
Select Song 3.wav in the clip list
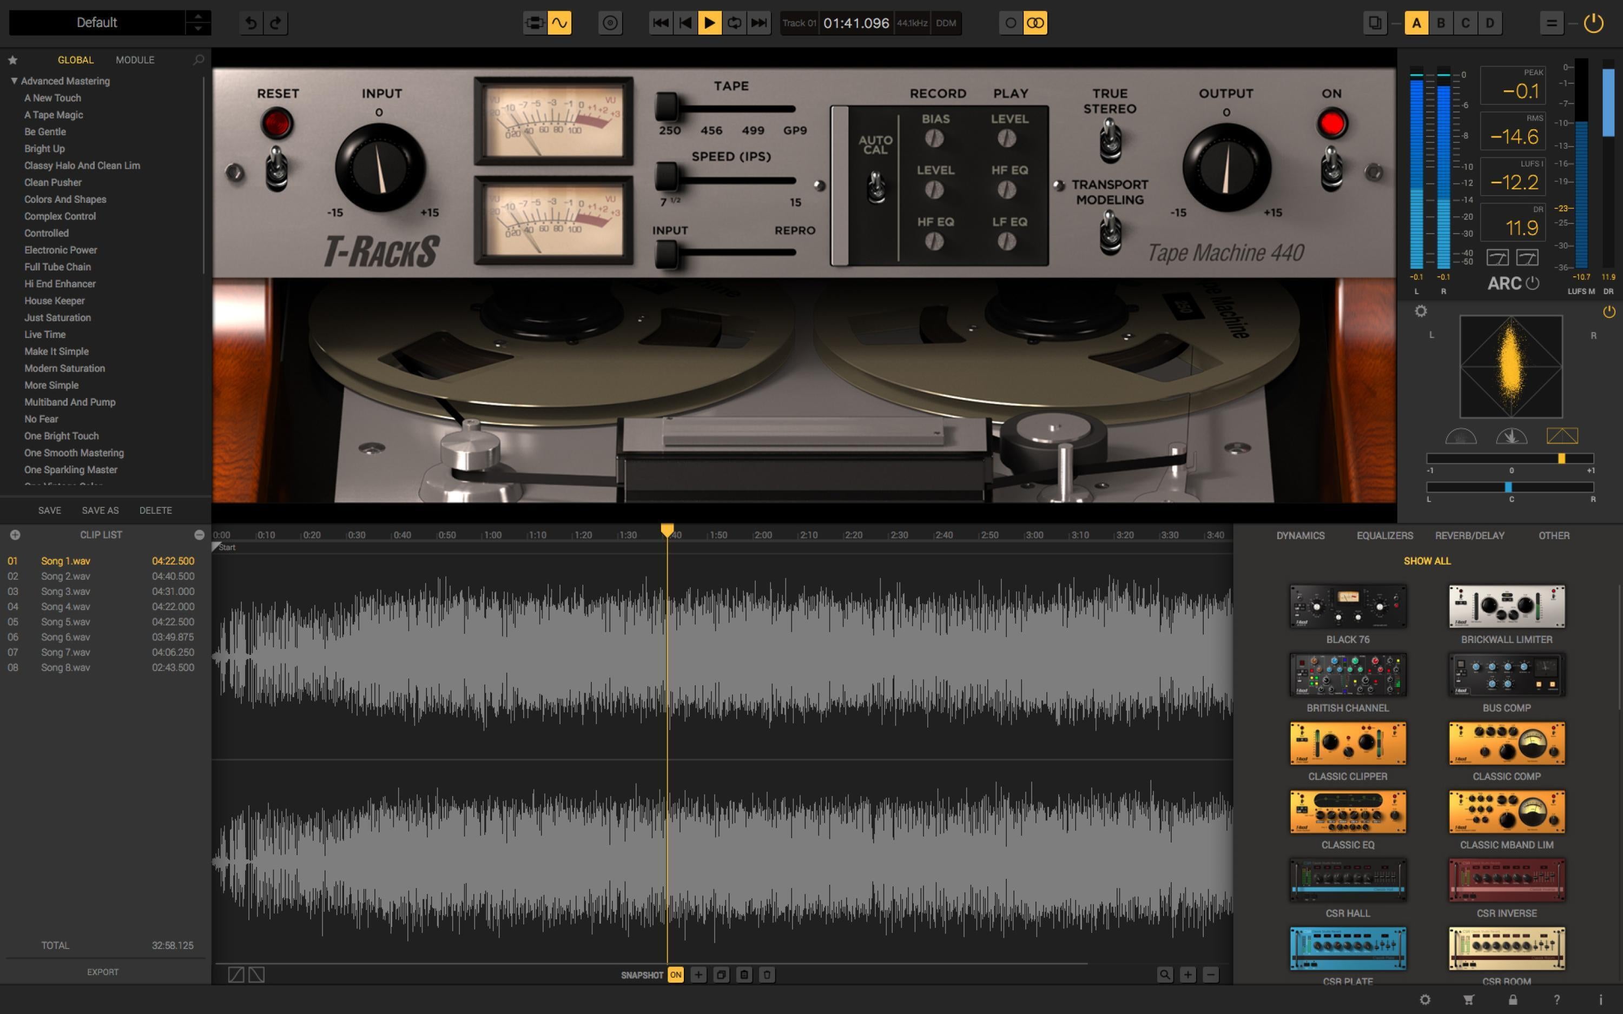(x=64, y=591)
